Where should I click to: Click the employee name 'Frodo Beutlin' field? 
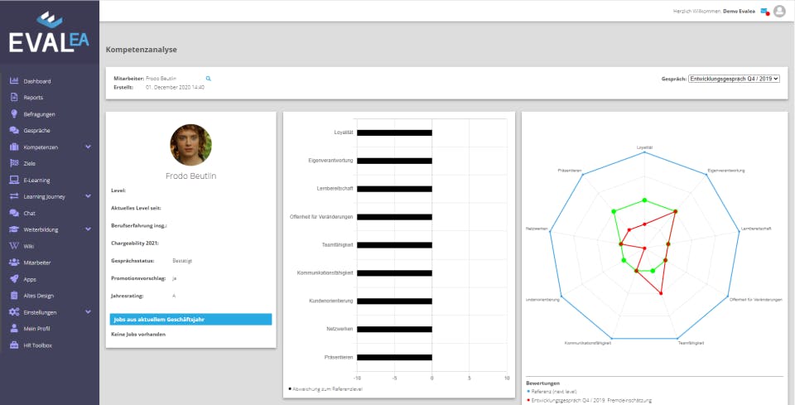click(x=161, y=79)
